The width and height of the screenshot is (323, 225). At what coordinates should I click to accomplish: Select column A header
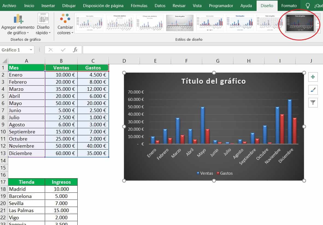(x=26, y=61)
